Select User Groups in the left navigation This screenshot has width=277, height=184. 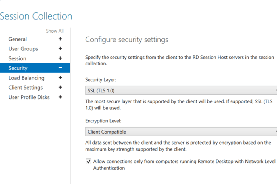point(23,49)
